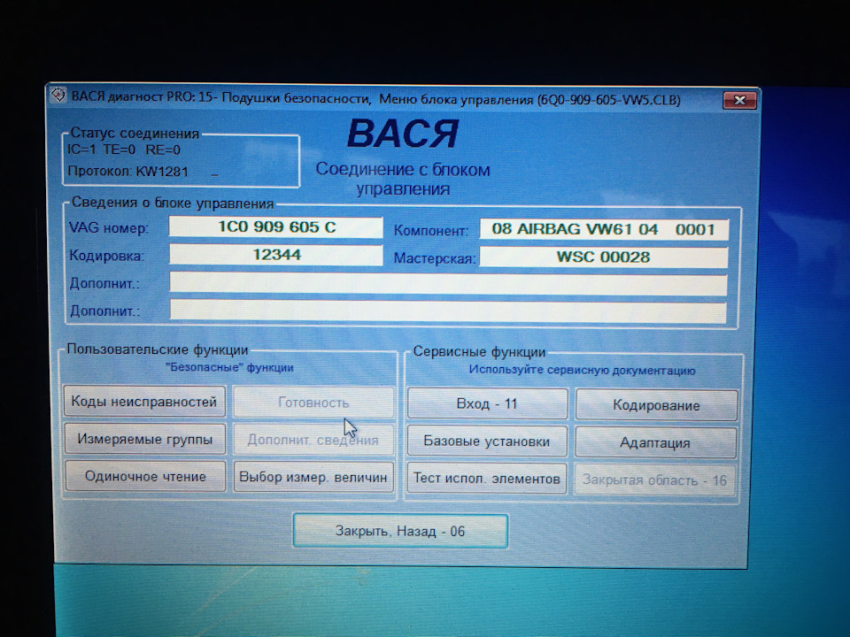Screen dimensions: 850x637
Task: Click the IC=1 TE=0 RE=0 status line
Action: 124,150
